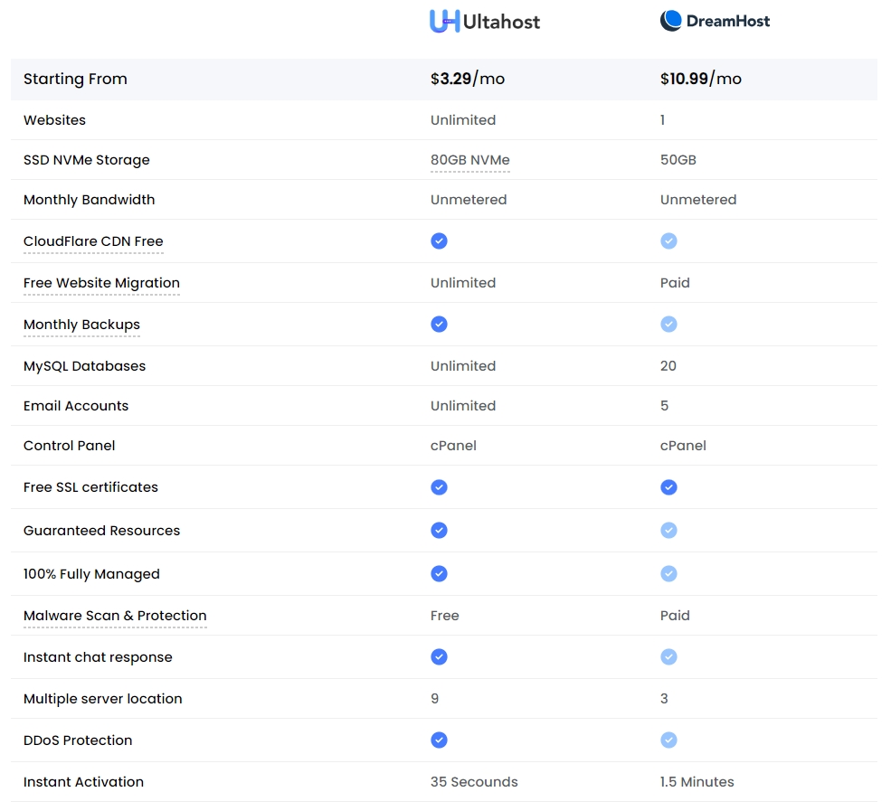The width and height of the screenshot is (891, 811).
Task: Click the CloudFlare CDN Free label
Action: pyautogui.click(x=93, y=241)
